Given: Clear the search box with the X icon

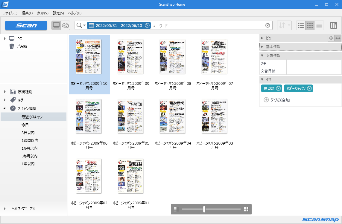Looking at the screenshot, I should 267,25.
